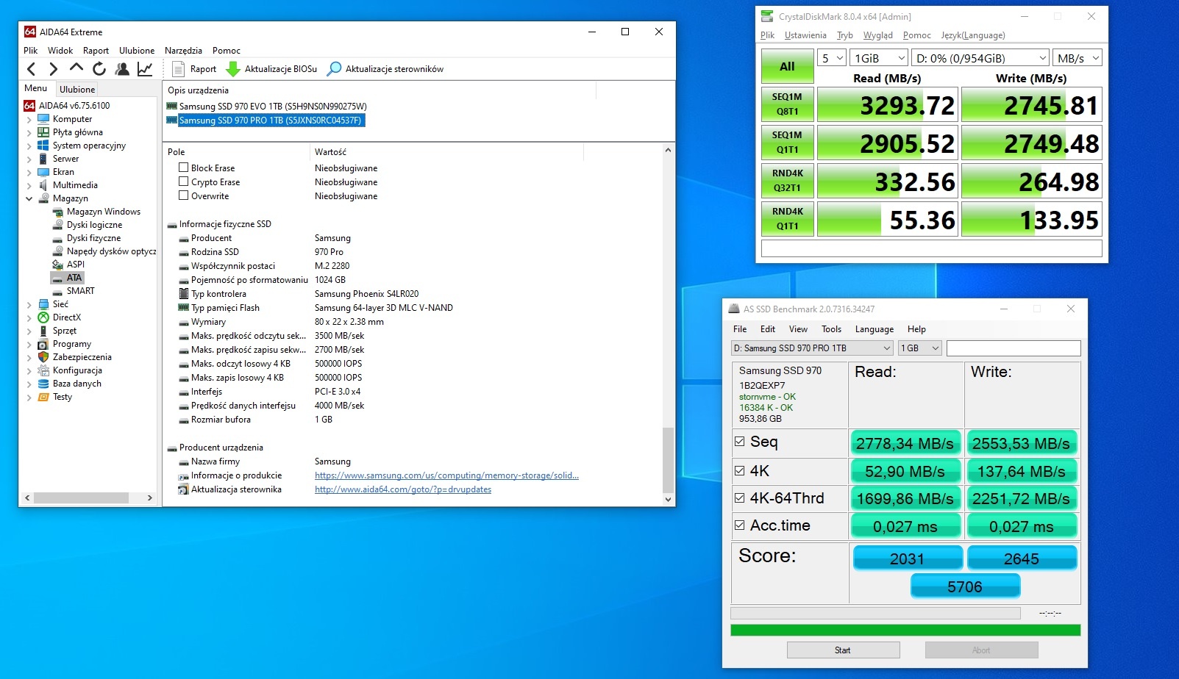Open Dyski logiczne in the tree
The width and height of the screenshot is (1179, 679).
94,225
